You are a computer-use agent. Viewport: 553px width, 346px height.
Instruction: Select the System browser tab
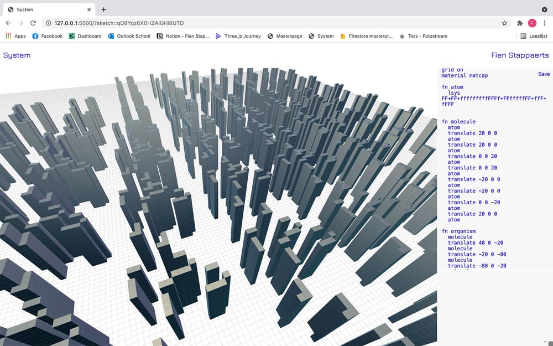point(49,9)
